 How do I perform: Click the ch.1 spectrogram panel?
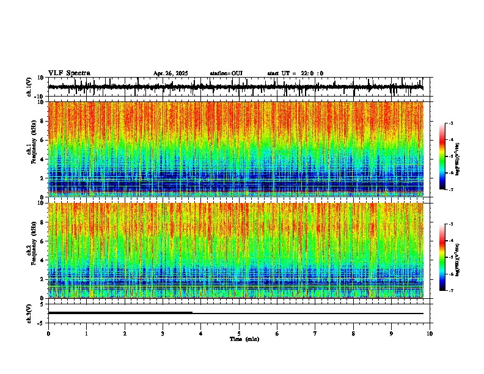coord(235,149)
